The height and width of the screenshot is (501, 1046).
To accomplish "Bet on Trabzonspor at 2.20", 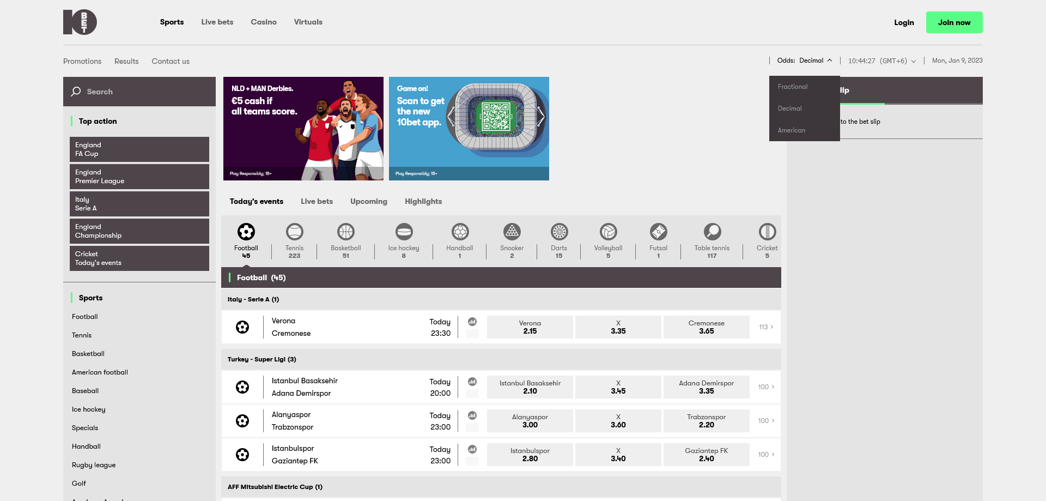I will (x=707, y=421).
